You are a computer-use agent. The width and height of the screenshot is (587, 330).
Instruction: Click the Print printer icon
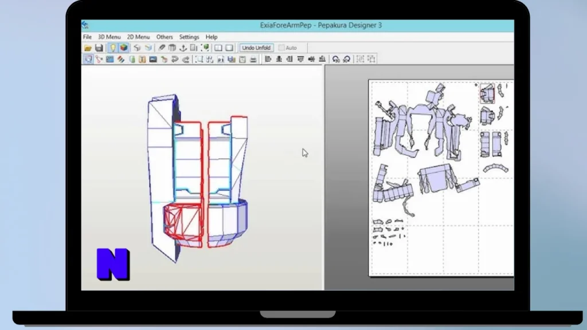253,59
